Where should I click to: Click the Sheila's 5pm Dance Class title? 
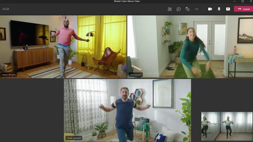point(127,1)
